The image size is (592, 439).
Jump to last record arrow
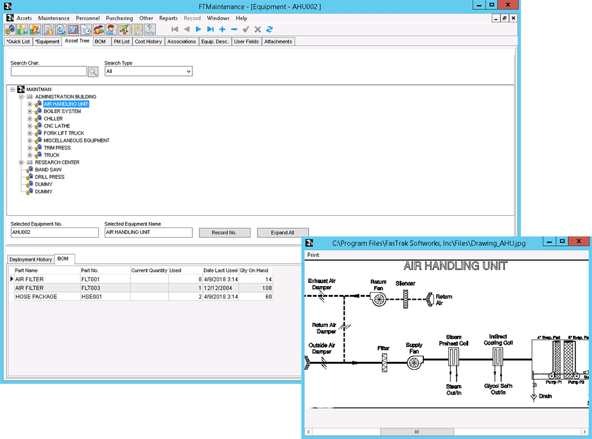click(210, 30)
